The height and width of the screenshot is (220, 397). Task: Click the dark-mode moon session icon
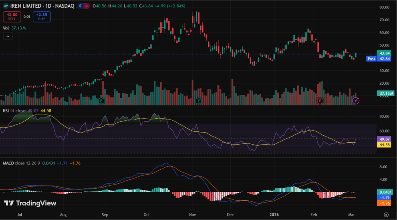coord(80,6)
